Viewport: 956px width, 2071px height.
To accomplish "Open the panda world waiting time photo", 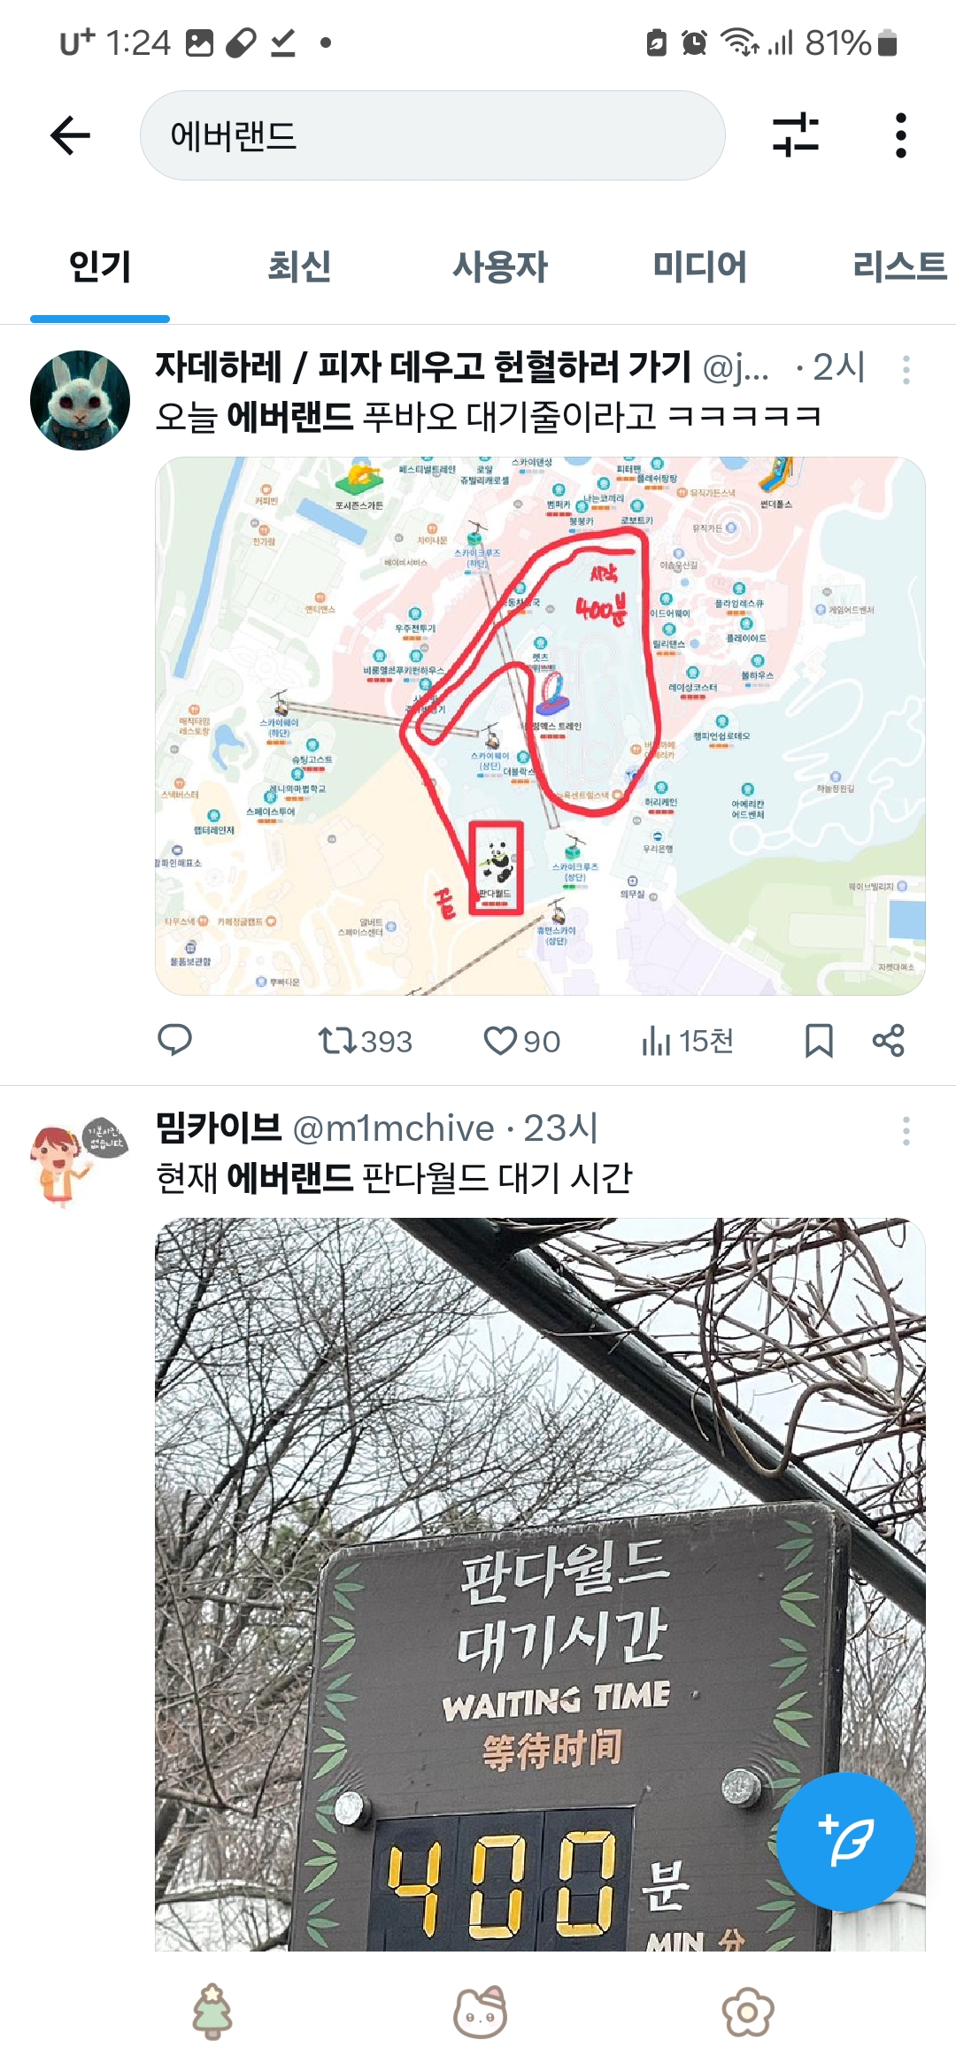I will tap(540, 1584).
